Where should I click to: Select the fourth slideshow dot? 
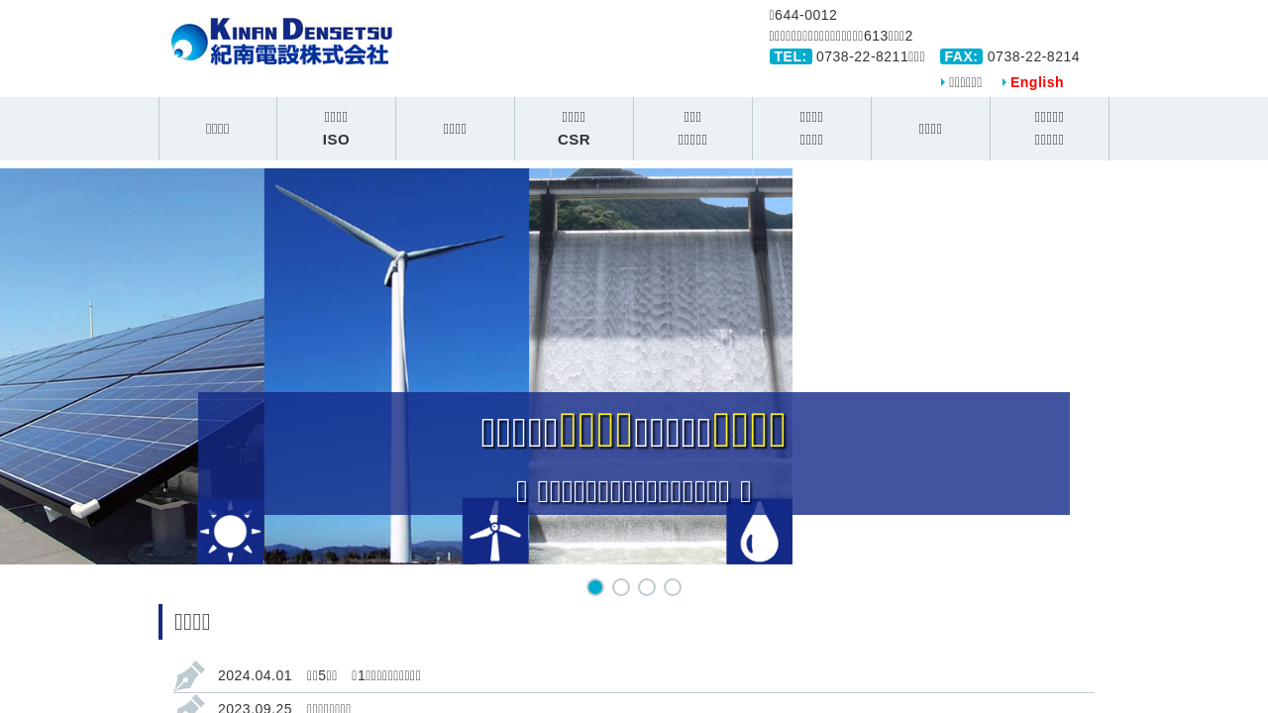[x=673, y=587]
